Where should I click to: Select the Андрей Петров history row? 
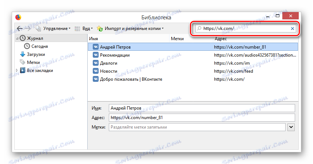click(x=193, y=47)
